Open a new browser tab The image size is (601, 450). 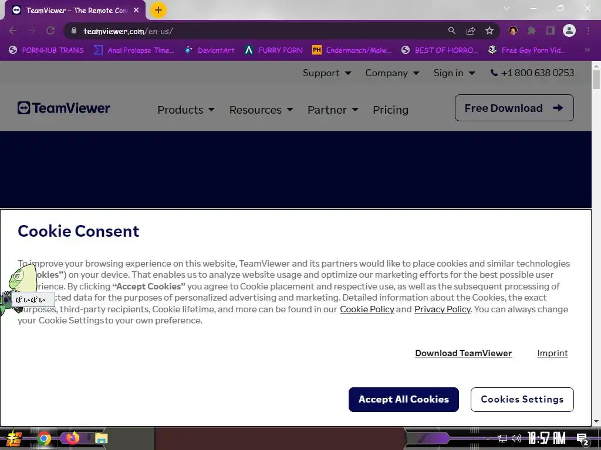(x=158, y=10)
